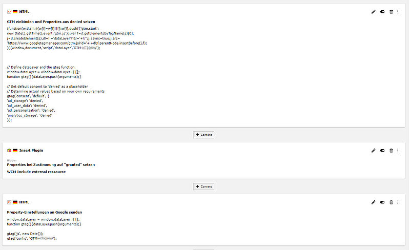
Task: Click the German flag beside Insert Plugin
Action: pyautogui.click(x=15, y=151)
